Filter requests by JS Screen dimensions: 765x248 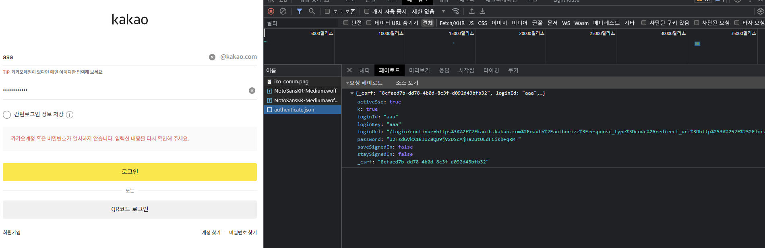[471, 23]
